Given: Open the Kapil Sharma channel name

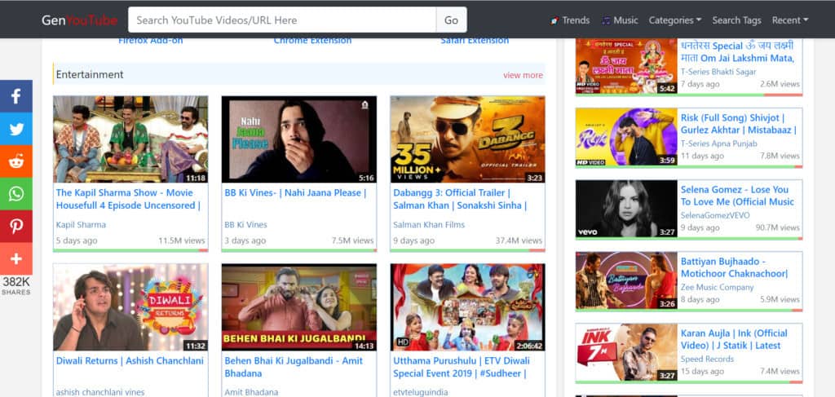Looking at the screenshot, I should coord(81,224).
